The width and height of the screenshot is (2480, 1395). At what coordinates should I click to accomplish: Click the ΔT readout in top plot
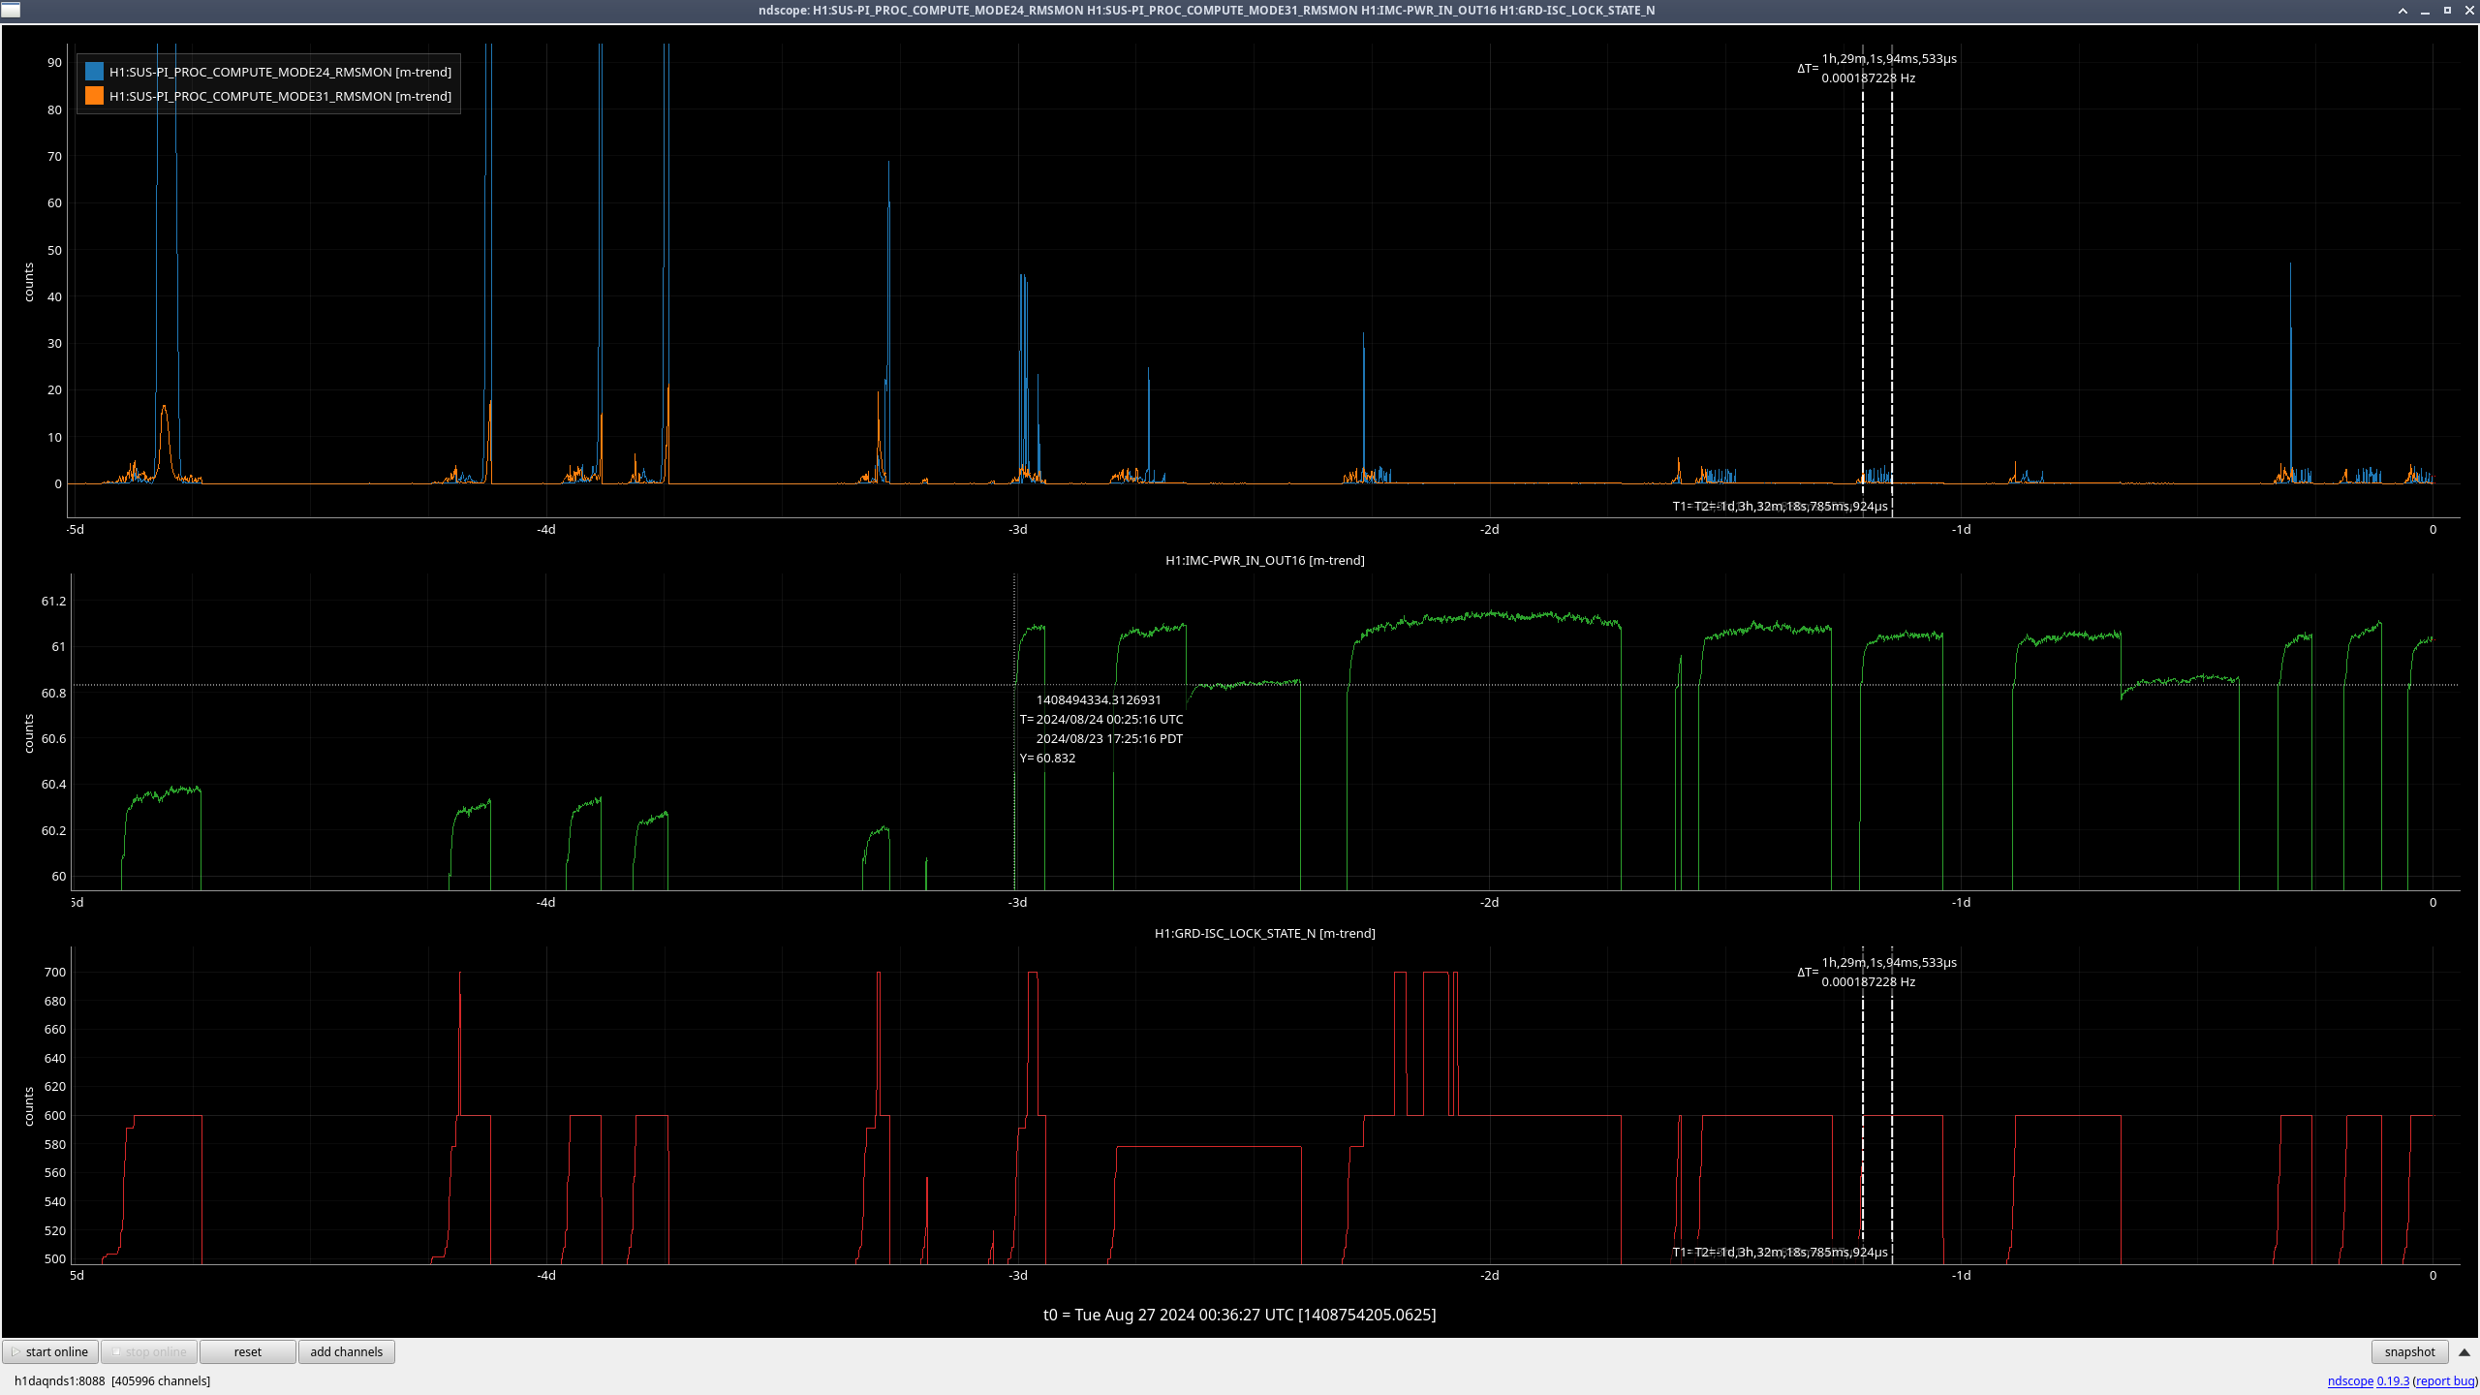[1876, 68]
